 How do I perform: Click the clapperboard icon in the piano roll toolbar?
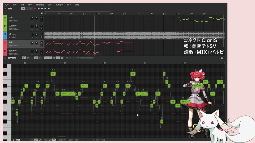click(62, 58)
